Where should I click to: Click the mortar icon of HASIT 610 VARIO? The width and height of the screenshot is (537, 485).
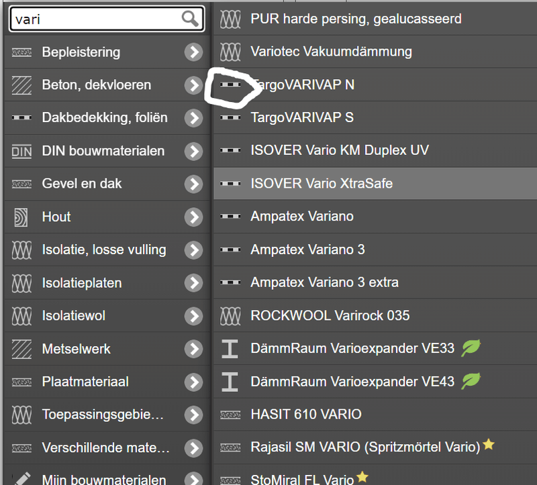click(230, 415)
